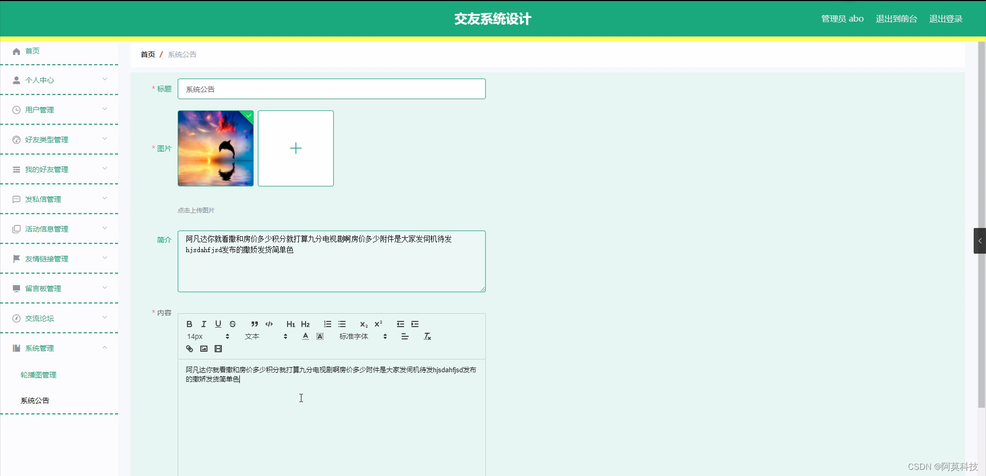
Task: Open the 标准字体 font family dropdown
Action: point(359,336)
